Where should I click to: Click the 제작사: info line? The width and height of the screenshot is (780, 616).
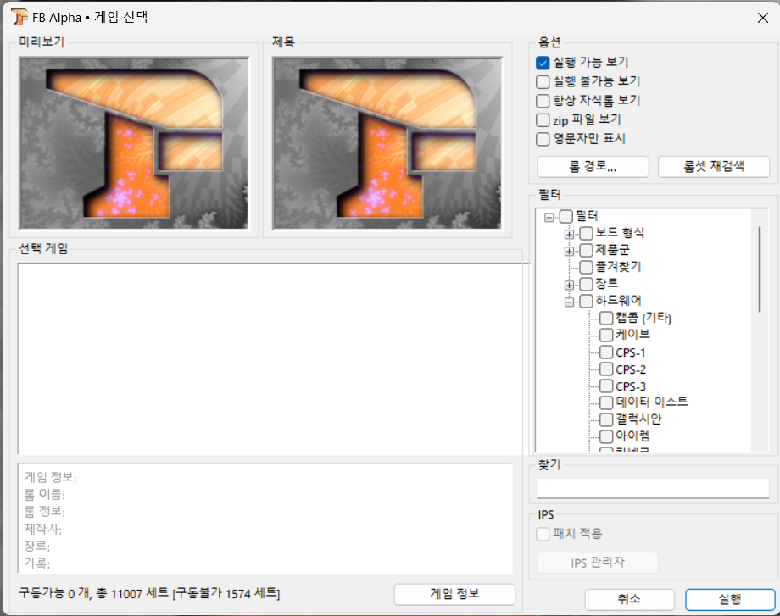click(43, 529)
